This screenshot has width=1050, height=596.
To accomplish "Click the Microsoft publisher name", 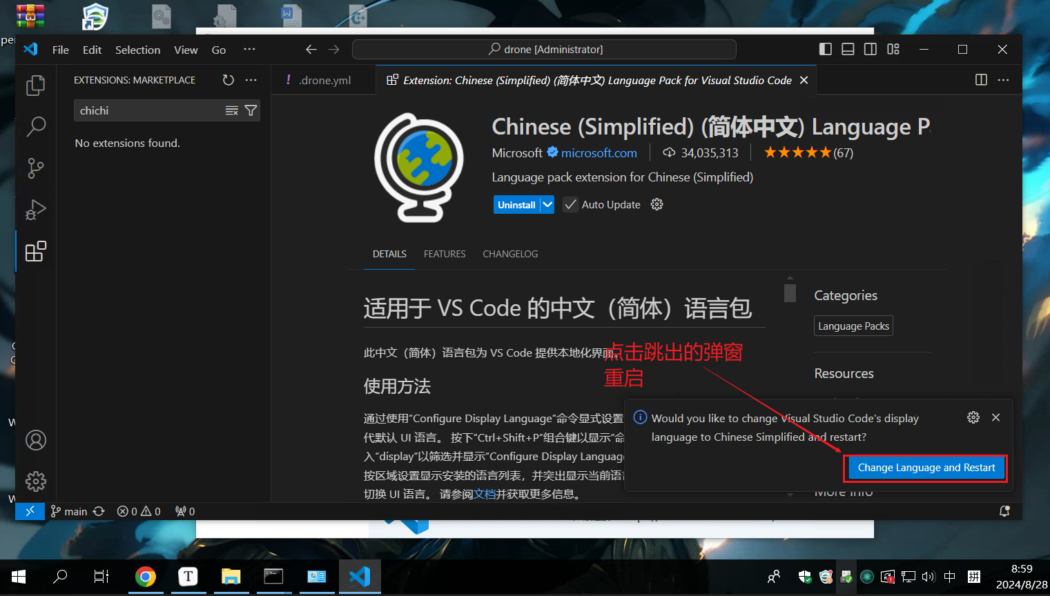I will tap(517, 153).
